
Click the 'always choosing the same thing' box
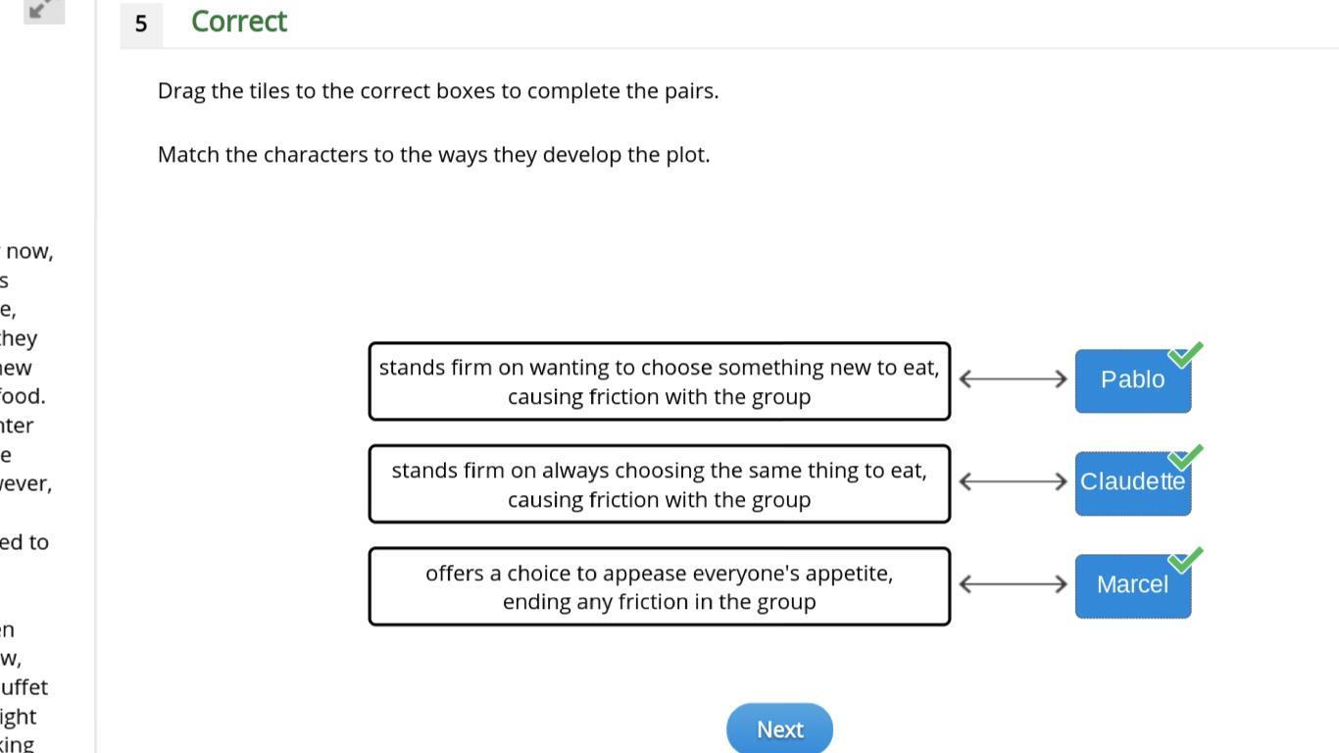point(659,484)
